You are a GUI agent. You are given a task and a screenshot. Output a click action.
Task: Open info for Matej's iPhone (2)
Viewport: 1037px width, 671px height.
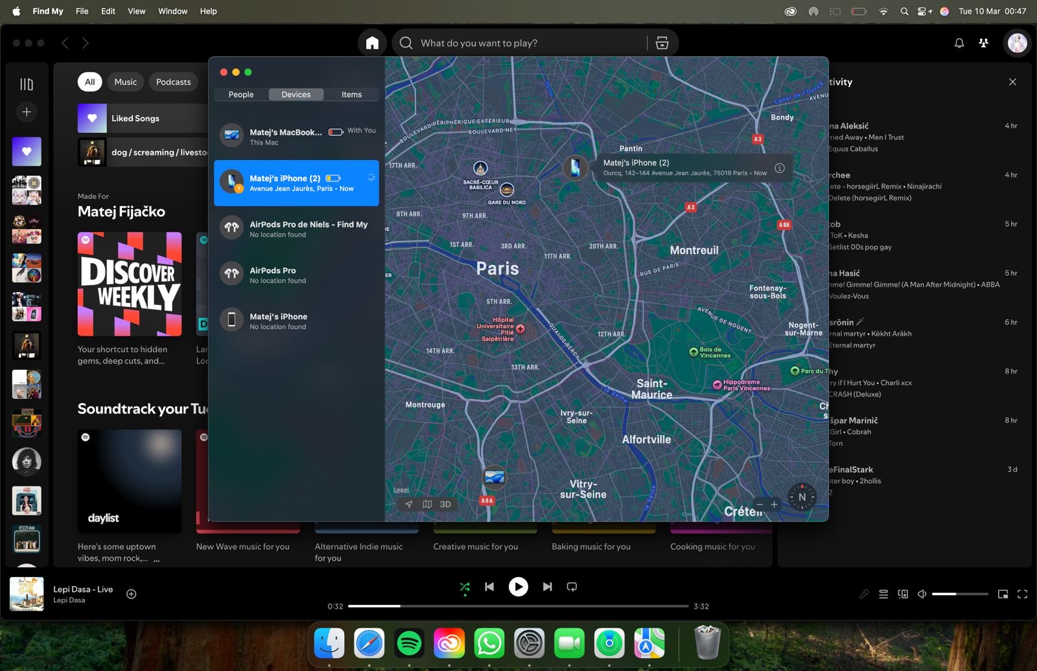[x=780, y=168]
